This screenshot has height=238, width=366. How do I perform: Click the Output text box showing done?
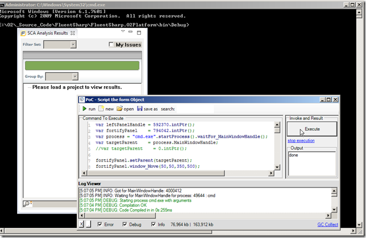(312, 164)
